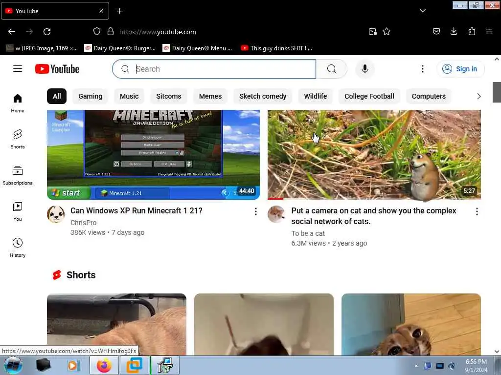This screenshot has width=501, height=375.
Task: Toggle picture-in-picture icon in address bar
Action: [372, 32]
